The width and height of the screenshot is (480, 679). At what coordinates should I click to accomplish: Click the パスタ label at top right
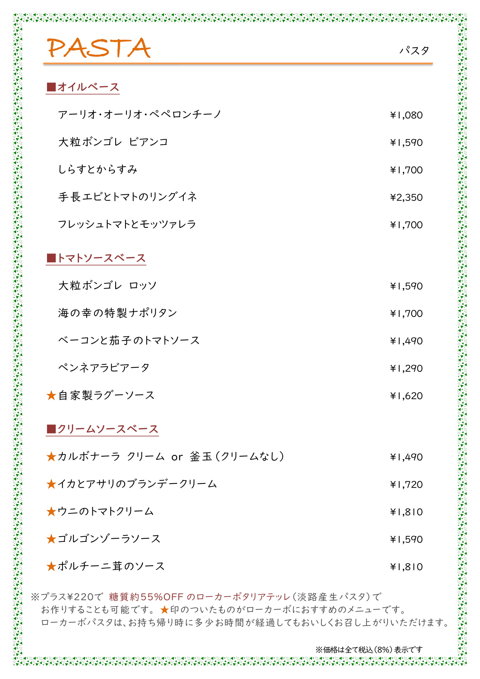point(414,51)
